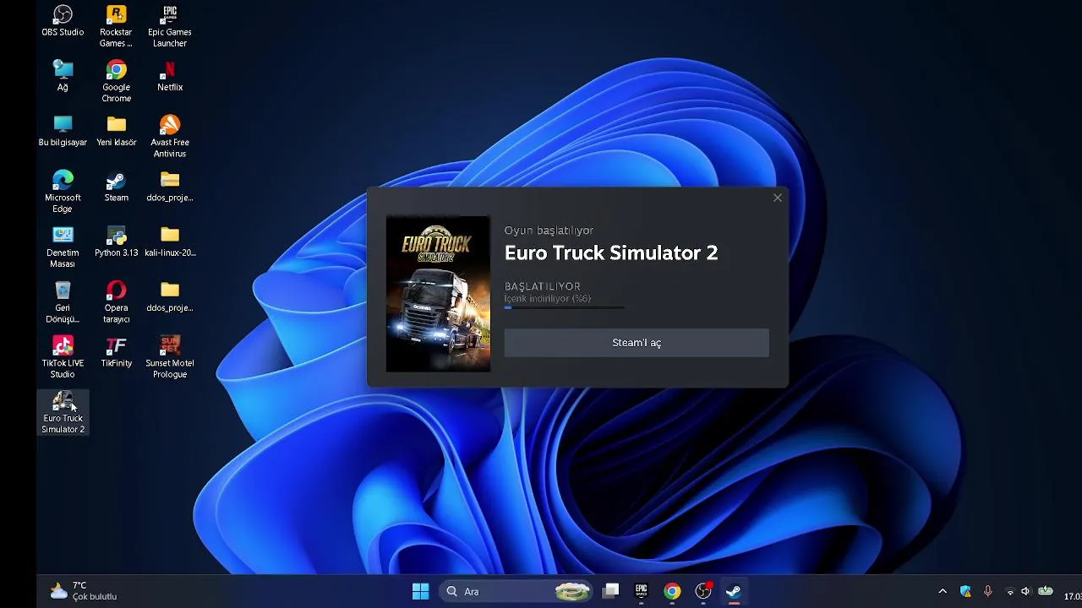Click the download progress bar in Steam dialog
Screen dimensions: 1082x608
(565, 308)
